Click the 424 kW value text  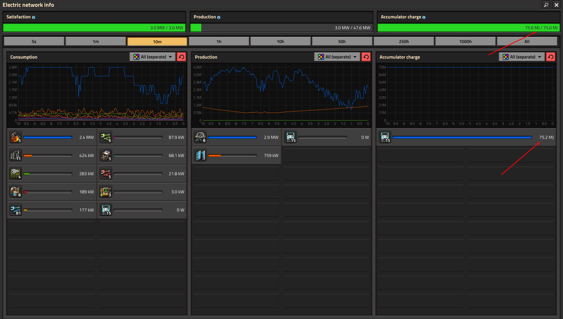click(87, 155)
